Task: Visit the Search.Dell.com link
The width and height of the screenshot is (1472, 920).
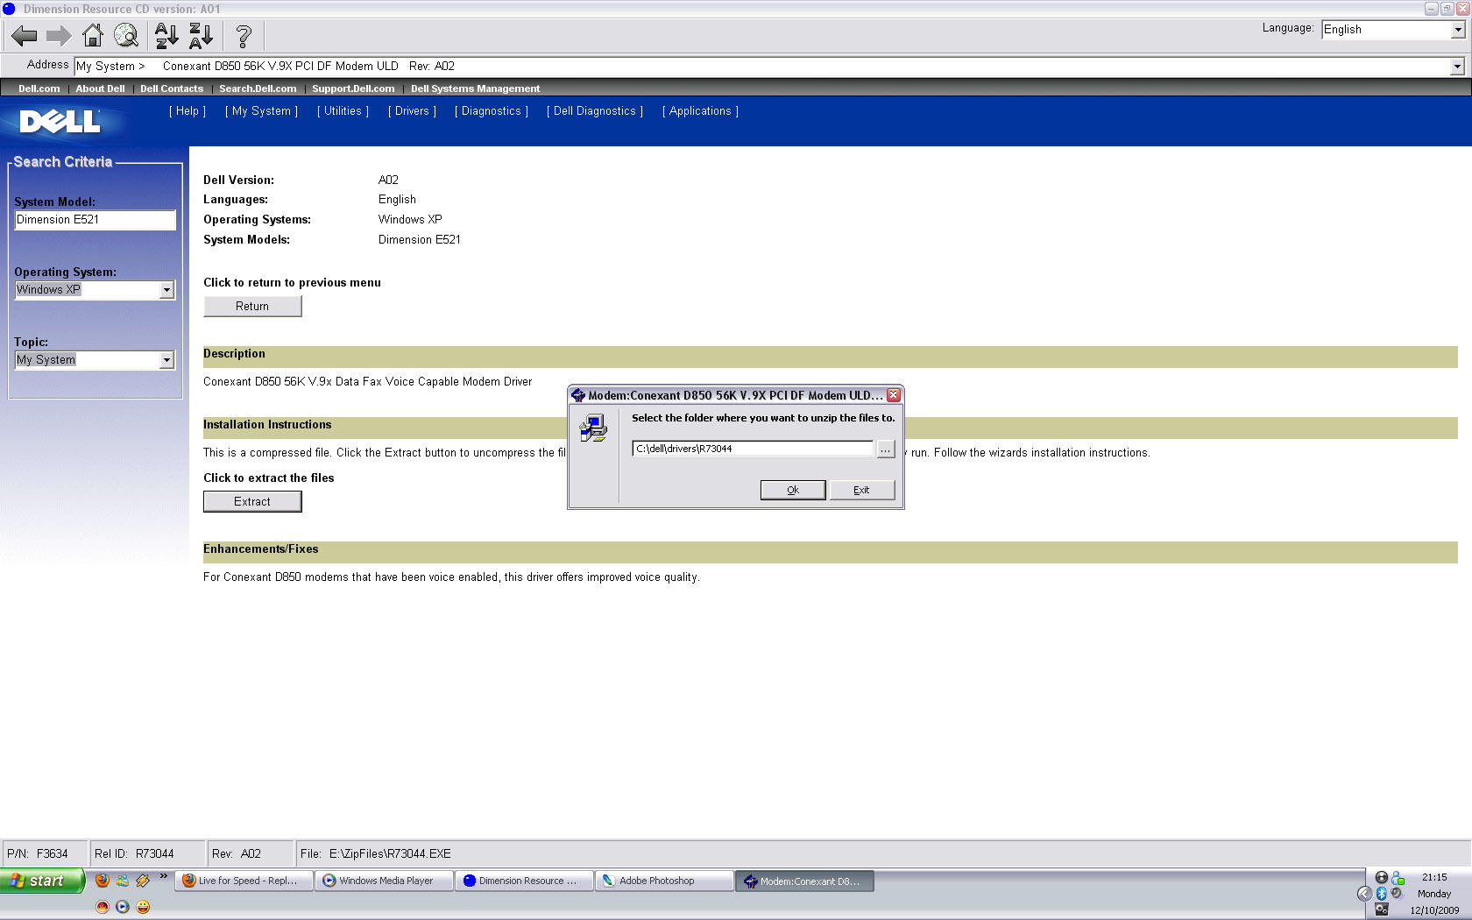Action: [x=258, y=88]
